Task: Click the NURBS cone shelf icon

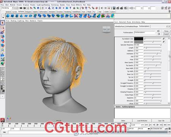Action: (22, 16)
